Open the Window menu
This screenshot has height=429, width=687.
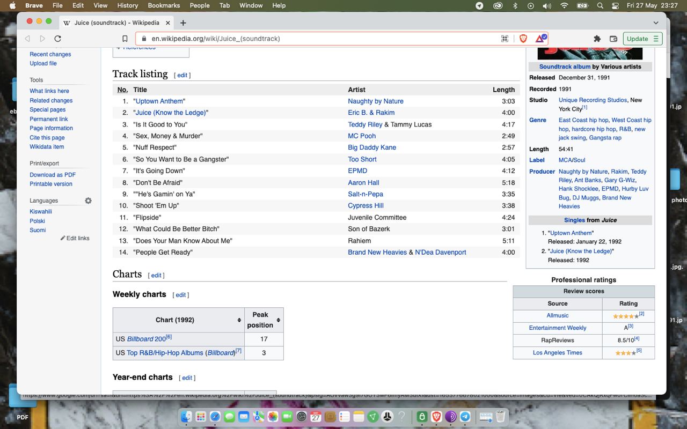point(251,5)
